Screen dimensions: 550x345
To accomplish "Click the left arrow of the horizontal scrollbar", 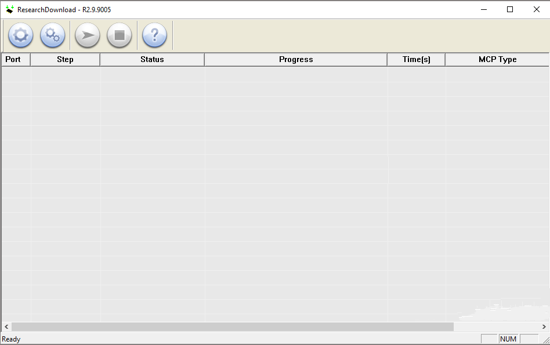I will point(5,326).
